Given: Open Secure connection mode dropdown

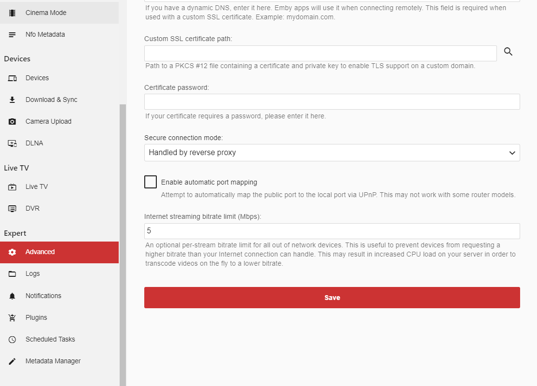Looking at the screenshot, I should 332,153.
